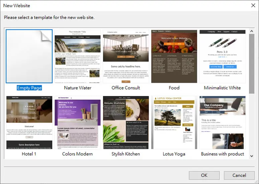This screenshot has height=184, width=259.
Task: Select the Food template thumbnail
Action: pyautogui.click(x=174, y=56)
